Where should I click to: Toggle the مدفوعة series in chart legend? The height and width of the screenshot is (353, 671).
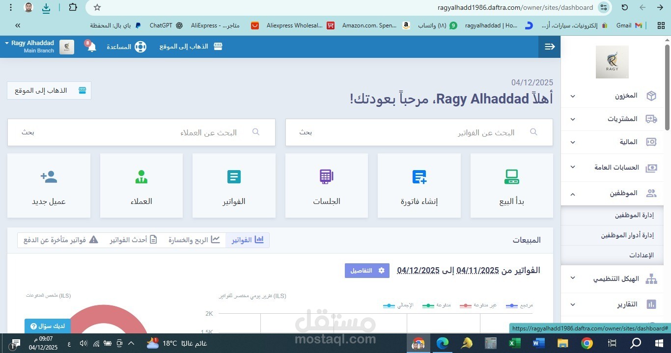coord(436,305)
